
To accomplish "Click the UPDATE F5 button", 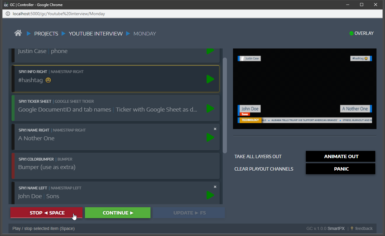I will click(x=189, y=213).
